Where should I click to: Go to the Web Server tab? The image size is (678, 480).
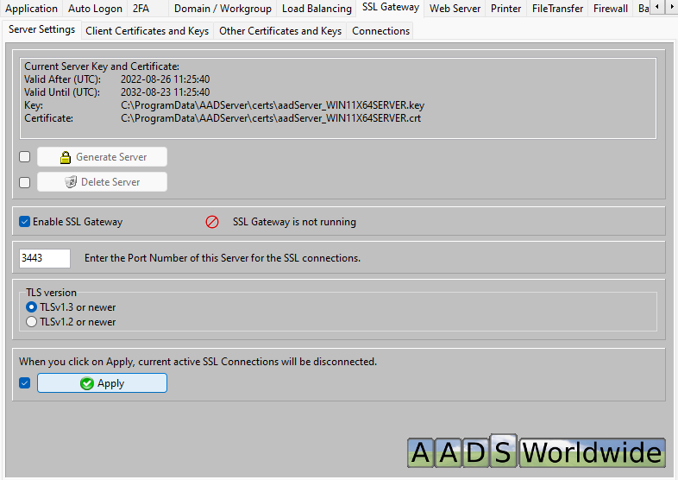455,9
